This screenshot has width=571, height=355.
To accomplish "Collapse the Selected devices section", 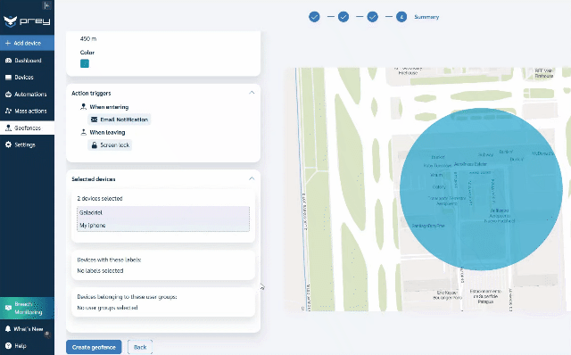I will click(252, 178).
